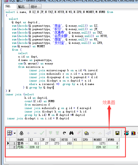Click the MONEY column header
Viewport: 138px width, 165px height.
[100, 140]
